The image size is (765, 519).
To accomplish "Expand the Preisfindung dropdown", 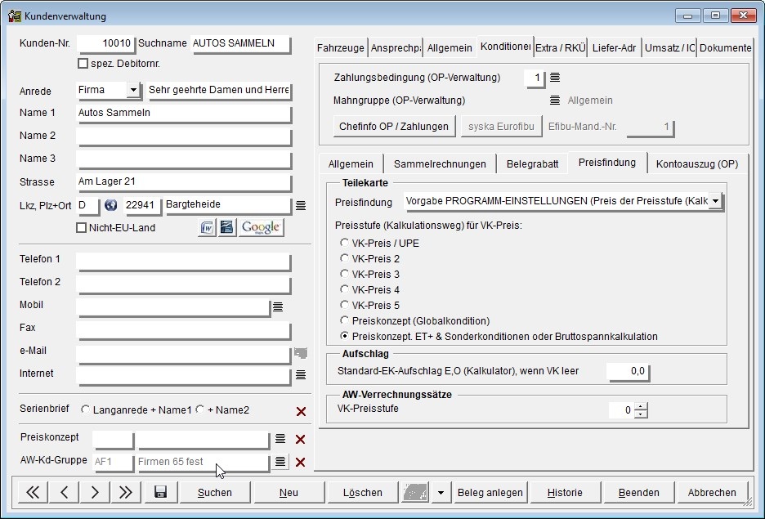I will [715, 200].
